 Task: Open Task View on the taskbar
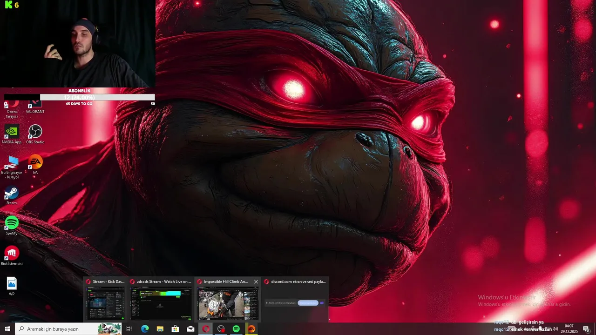(129, 329)
